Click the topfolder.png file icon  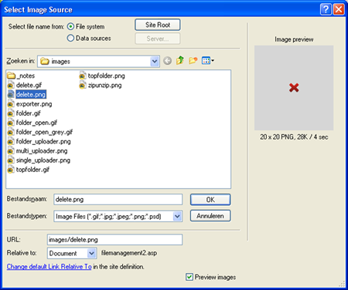(x=83, y=76)
